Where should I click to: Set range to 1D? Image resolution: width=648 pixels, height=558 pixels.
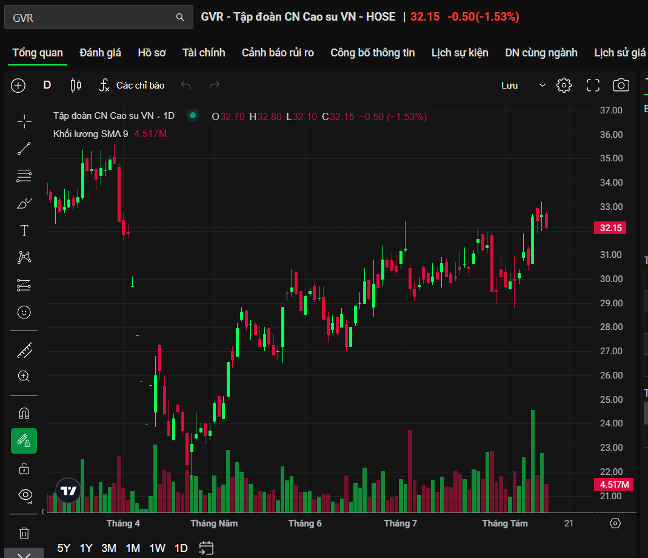click(x=181, y=548)
